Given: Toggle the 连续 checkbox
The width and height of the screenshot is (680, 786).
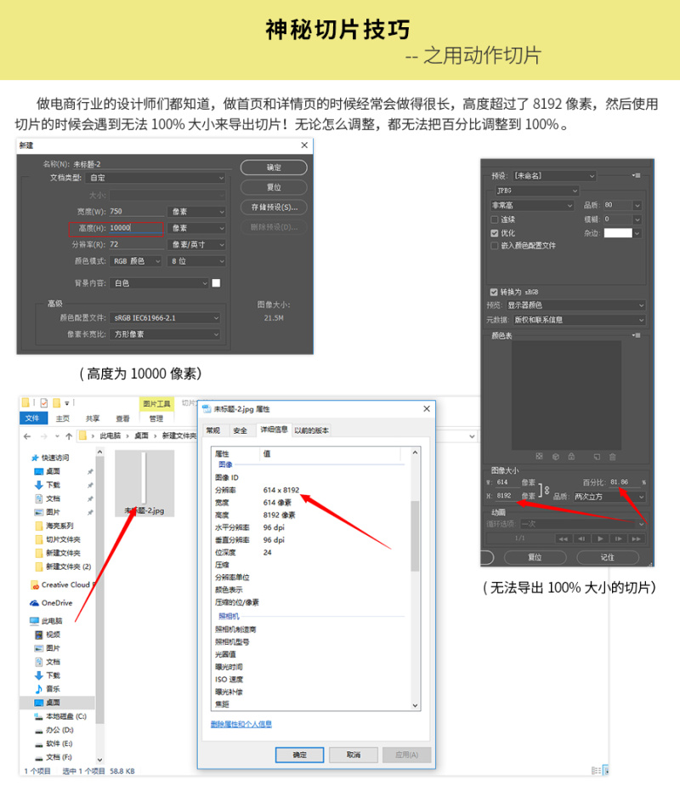Looking at the screenshot, I should [495, 219].
